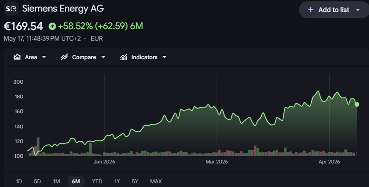Click the green up-arrow price change icon
The height and width of the screenshot is (187, 369).
coord(52,26)
